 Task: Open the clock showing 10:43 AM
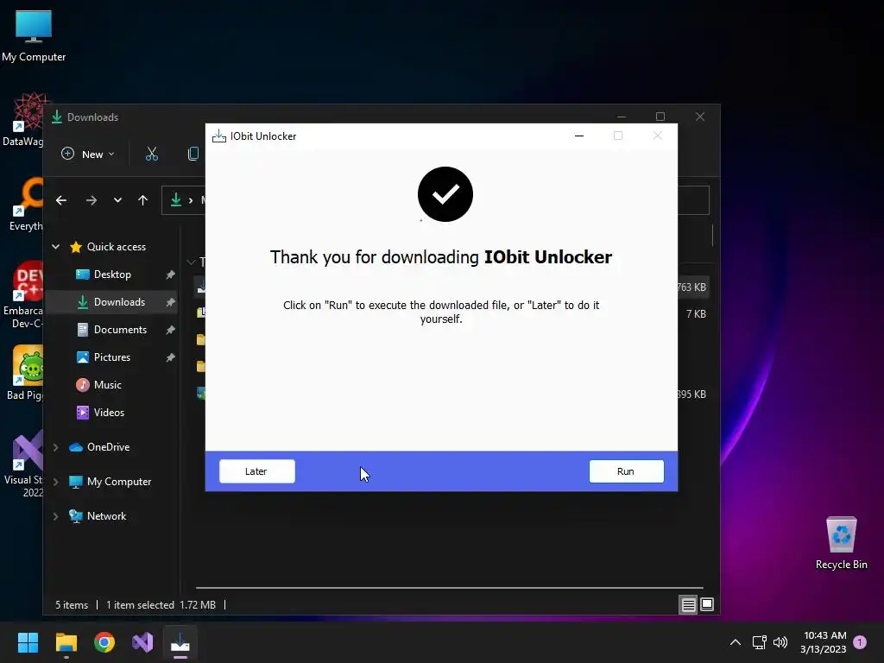click(x=824, y=642)
